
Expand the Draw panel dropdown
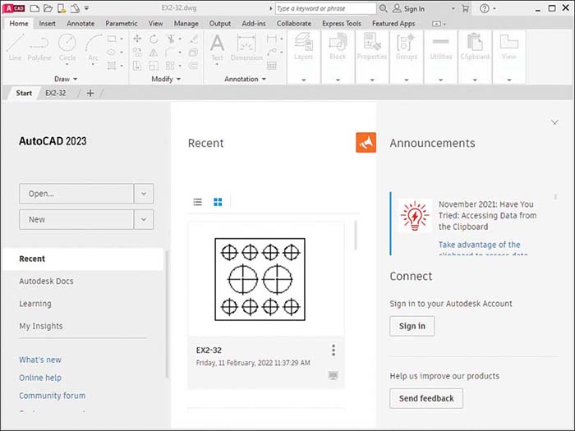click(x=76, y=79)
